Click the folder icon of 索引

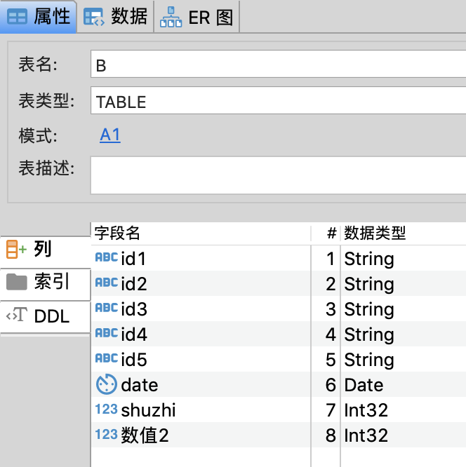[17, 282]
